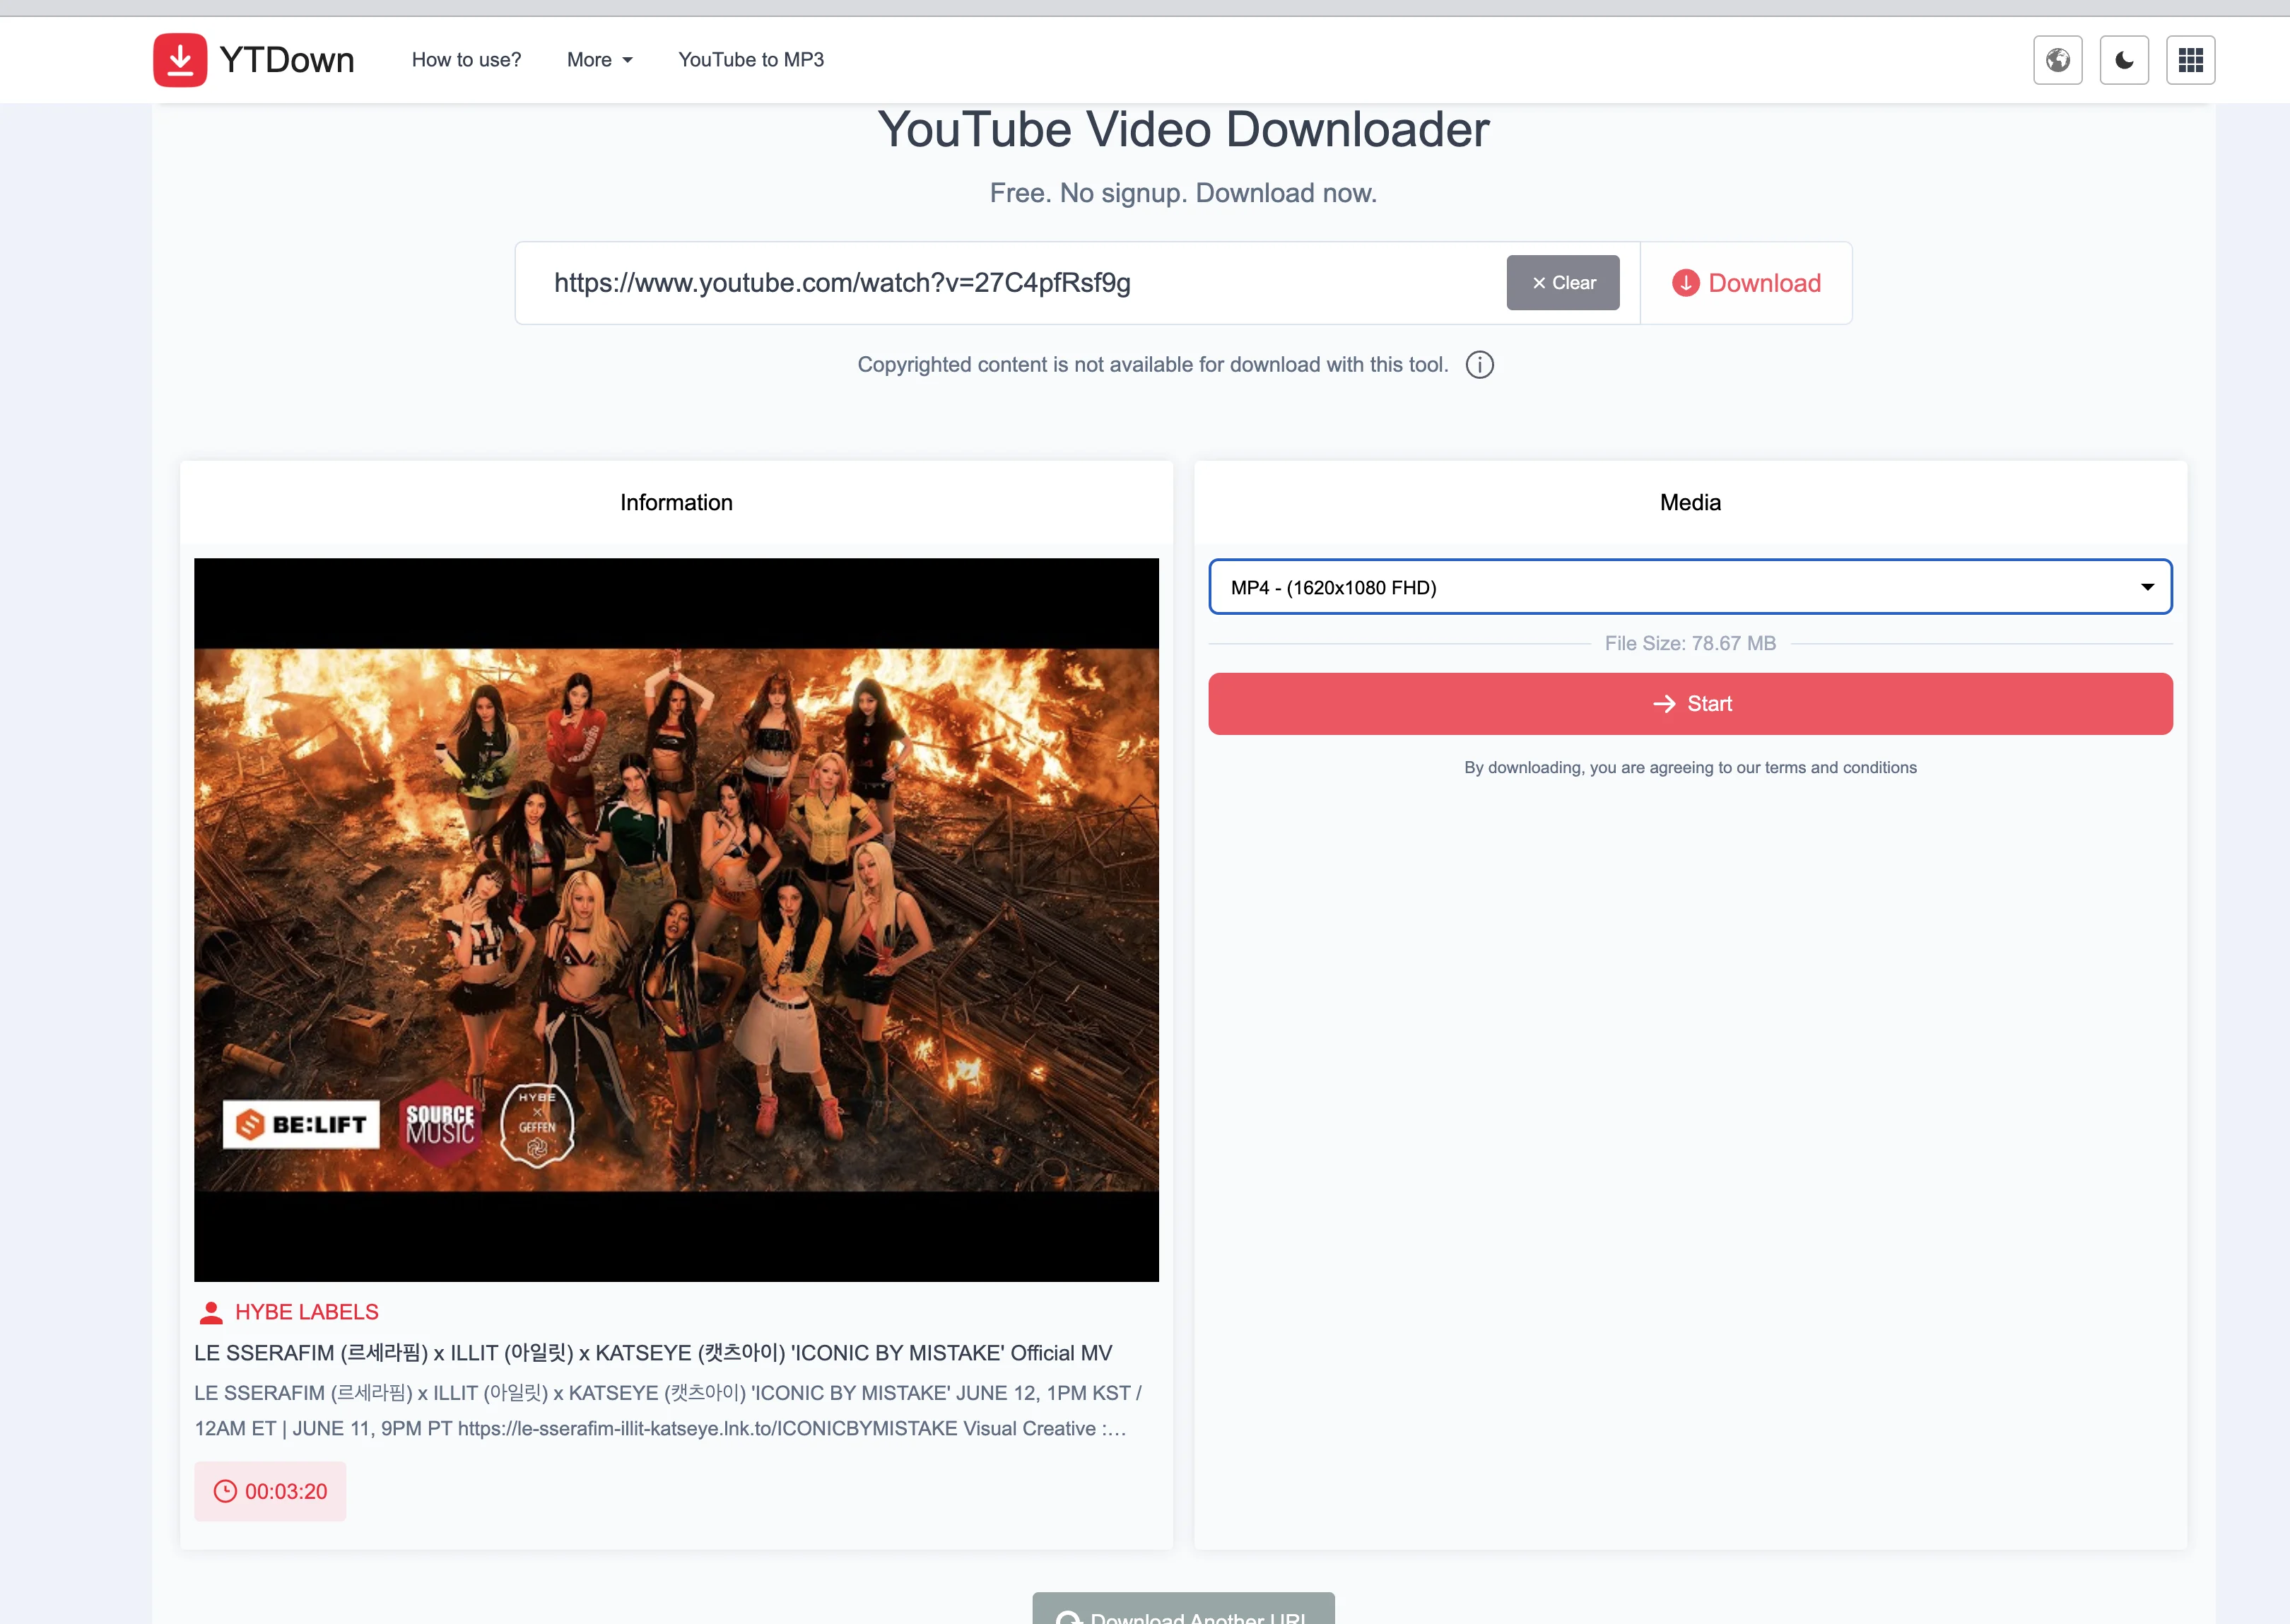Select the Media panel header

click(x=1690, y=503)
